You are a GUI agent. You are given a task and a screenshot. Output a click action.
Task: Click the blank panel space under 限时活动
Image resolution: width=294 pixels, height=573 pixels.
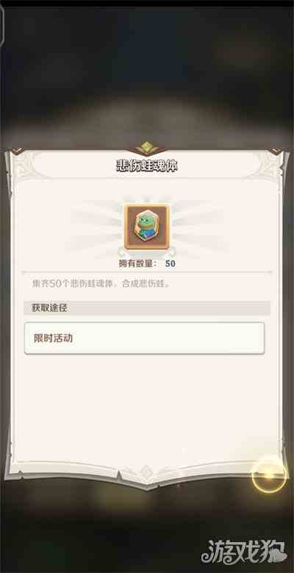pos(147,405)
